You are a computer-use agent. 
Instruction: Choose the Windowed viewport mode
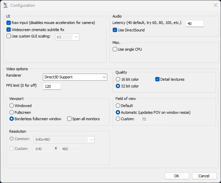12,106
